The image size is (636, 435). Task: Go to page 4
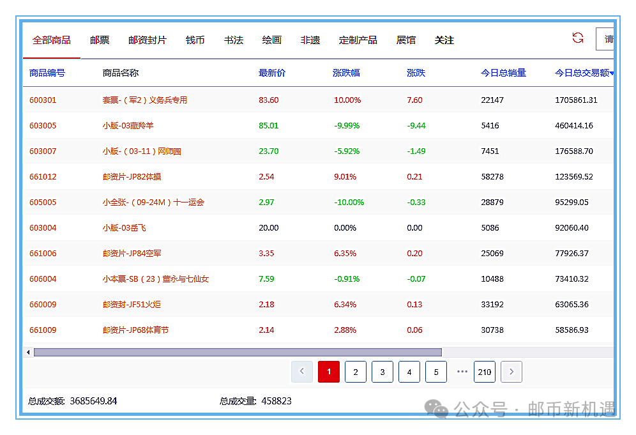409,372
